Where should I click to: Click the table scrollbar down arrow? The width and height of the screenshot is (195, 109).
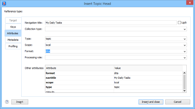pos(184,91)
